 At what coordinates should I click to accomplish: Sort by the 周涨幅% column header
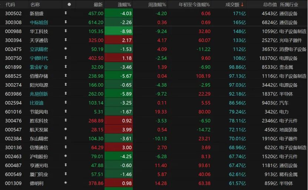(157, 4)
